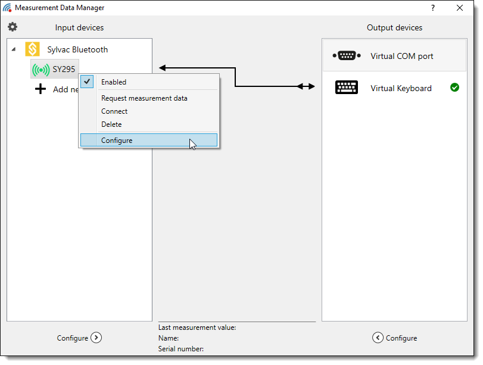Click the SY295 green signal icon
This screenshot has width=483, height=365.
point(40,70)
